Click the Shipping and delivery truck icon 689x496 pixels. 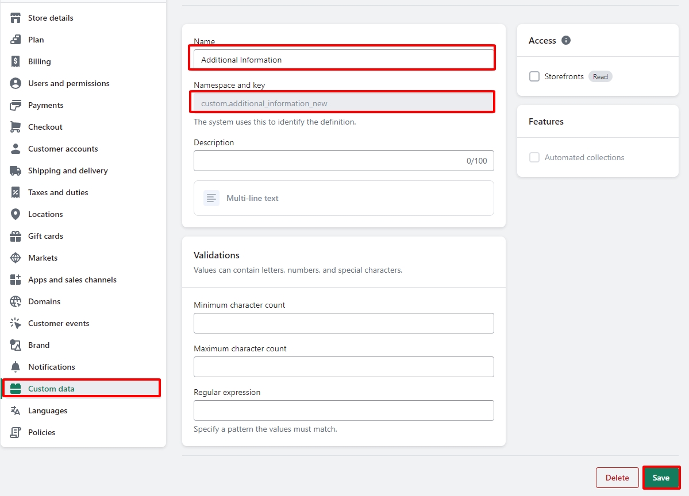[x=16, y=170]
